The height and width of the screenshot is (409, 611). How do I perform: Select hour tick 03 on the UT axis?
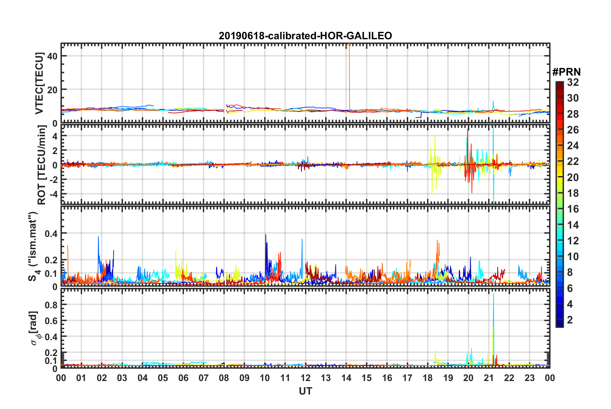tap(122, 378)
